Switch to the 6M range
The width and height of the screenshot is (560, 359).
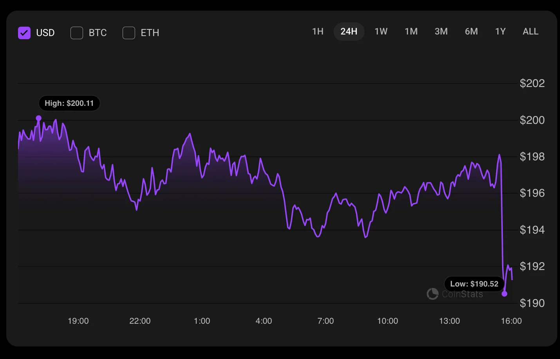point(471,31)
